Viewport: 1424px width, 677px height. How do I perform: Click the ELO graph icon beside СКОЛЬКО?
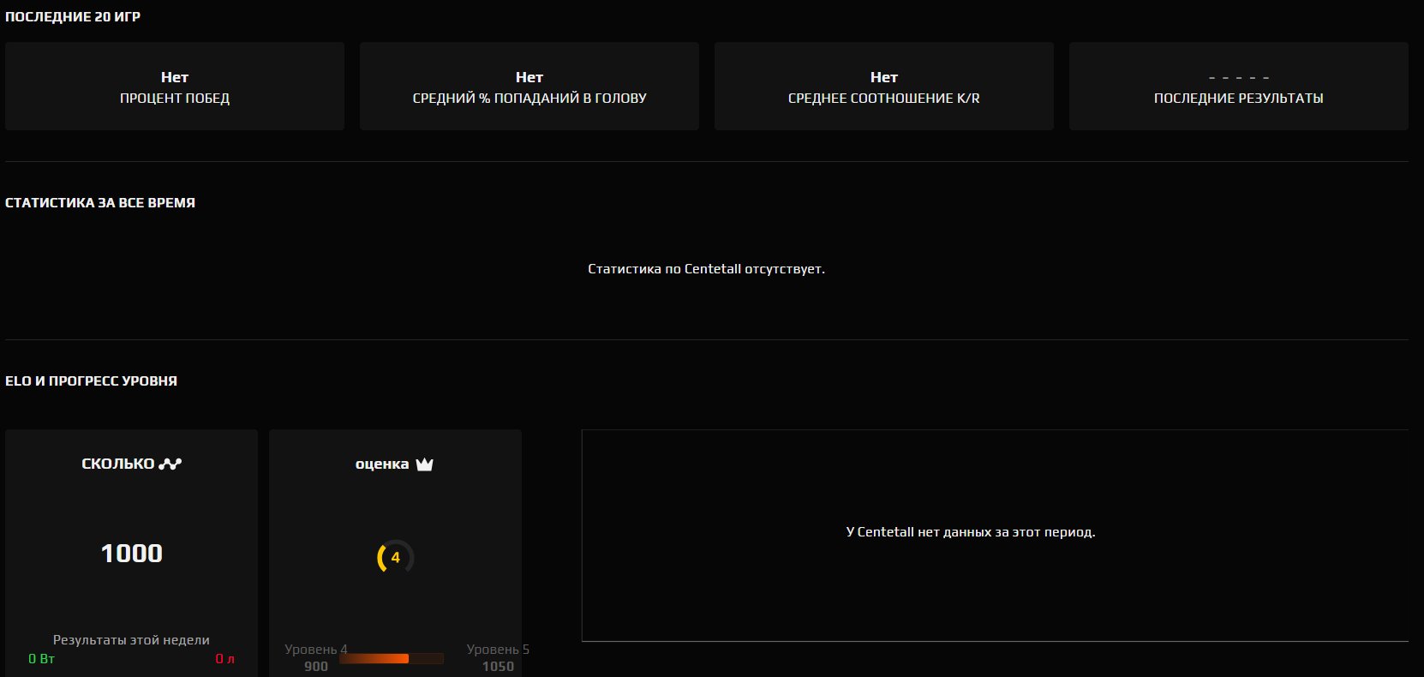pos(171,464)
